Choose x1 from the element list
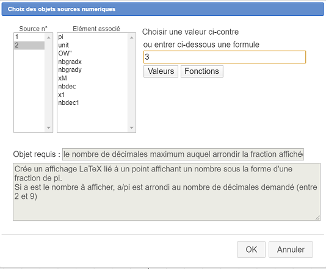 [93, 95]
